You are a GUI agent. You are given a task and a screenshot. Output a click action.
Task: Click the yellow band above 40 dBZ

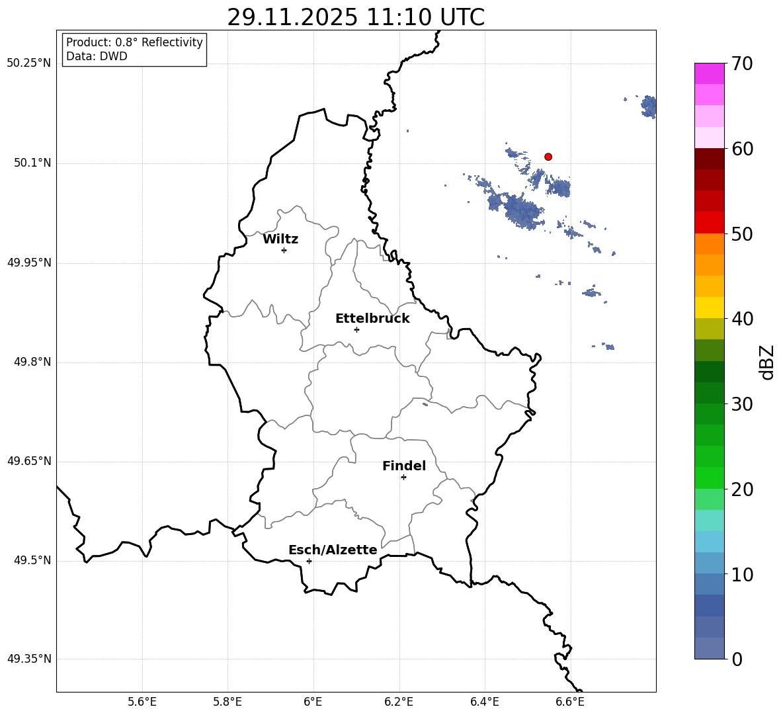(x=710, y=308)
